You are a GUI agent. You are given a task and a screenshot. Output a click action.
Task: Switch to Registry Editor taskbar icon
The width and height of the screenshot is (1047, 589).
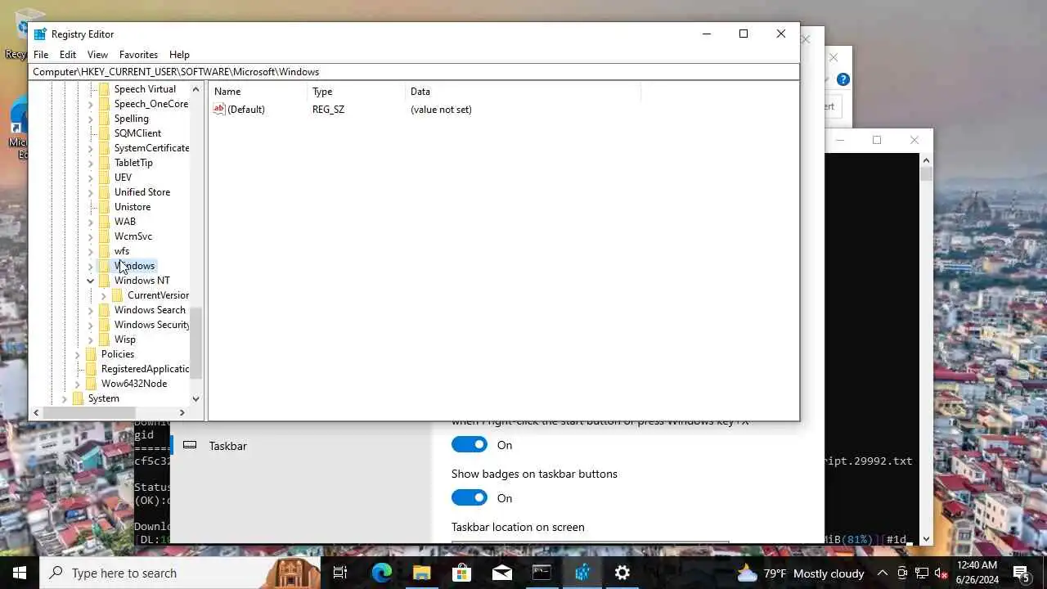[582, 573]
